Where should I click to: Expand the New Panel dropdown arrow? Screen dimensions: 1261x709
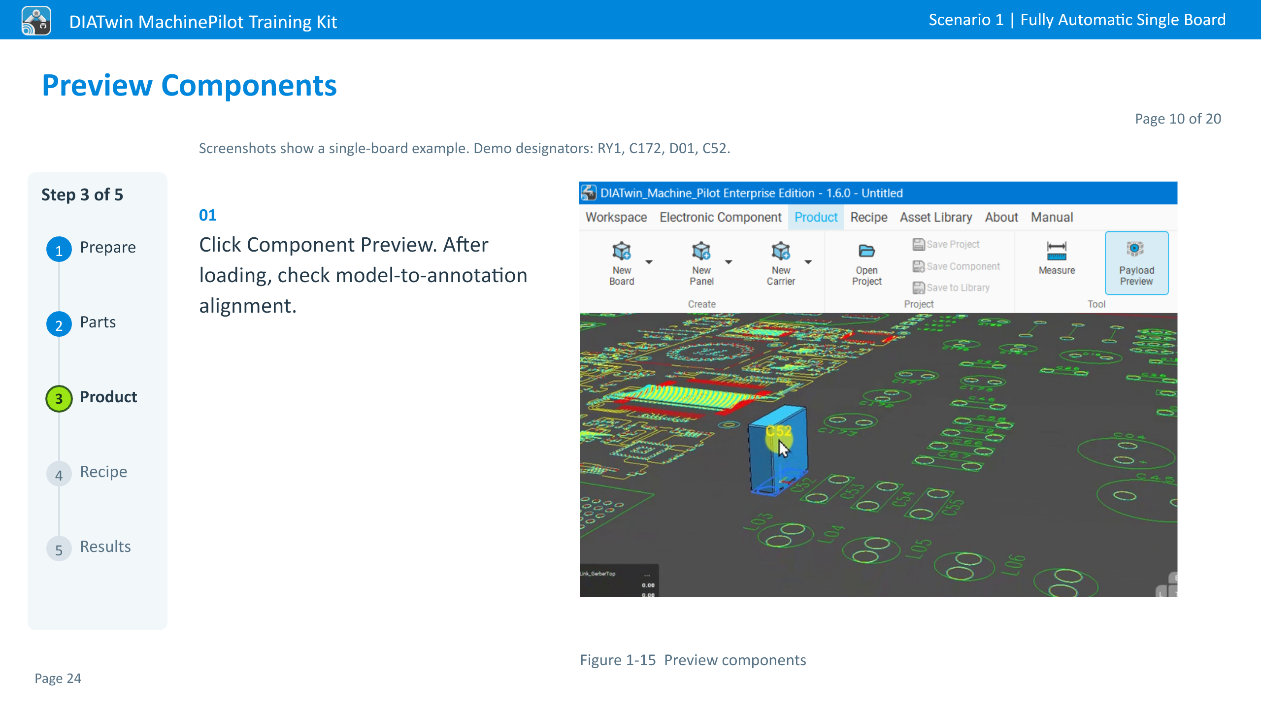click(x=729, y=262)
